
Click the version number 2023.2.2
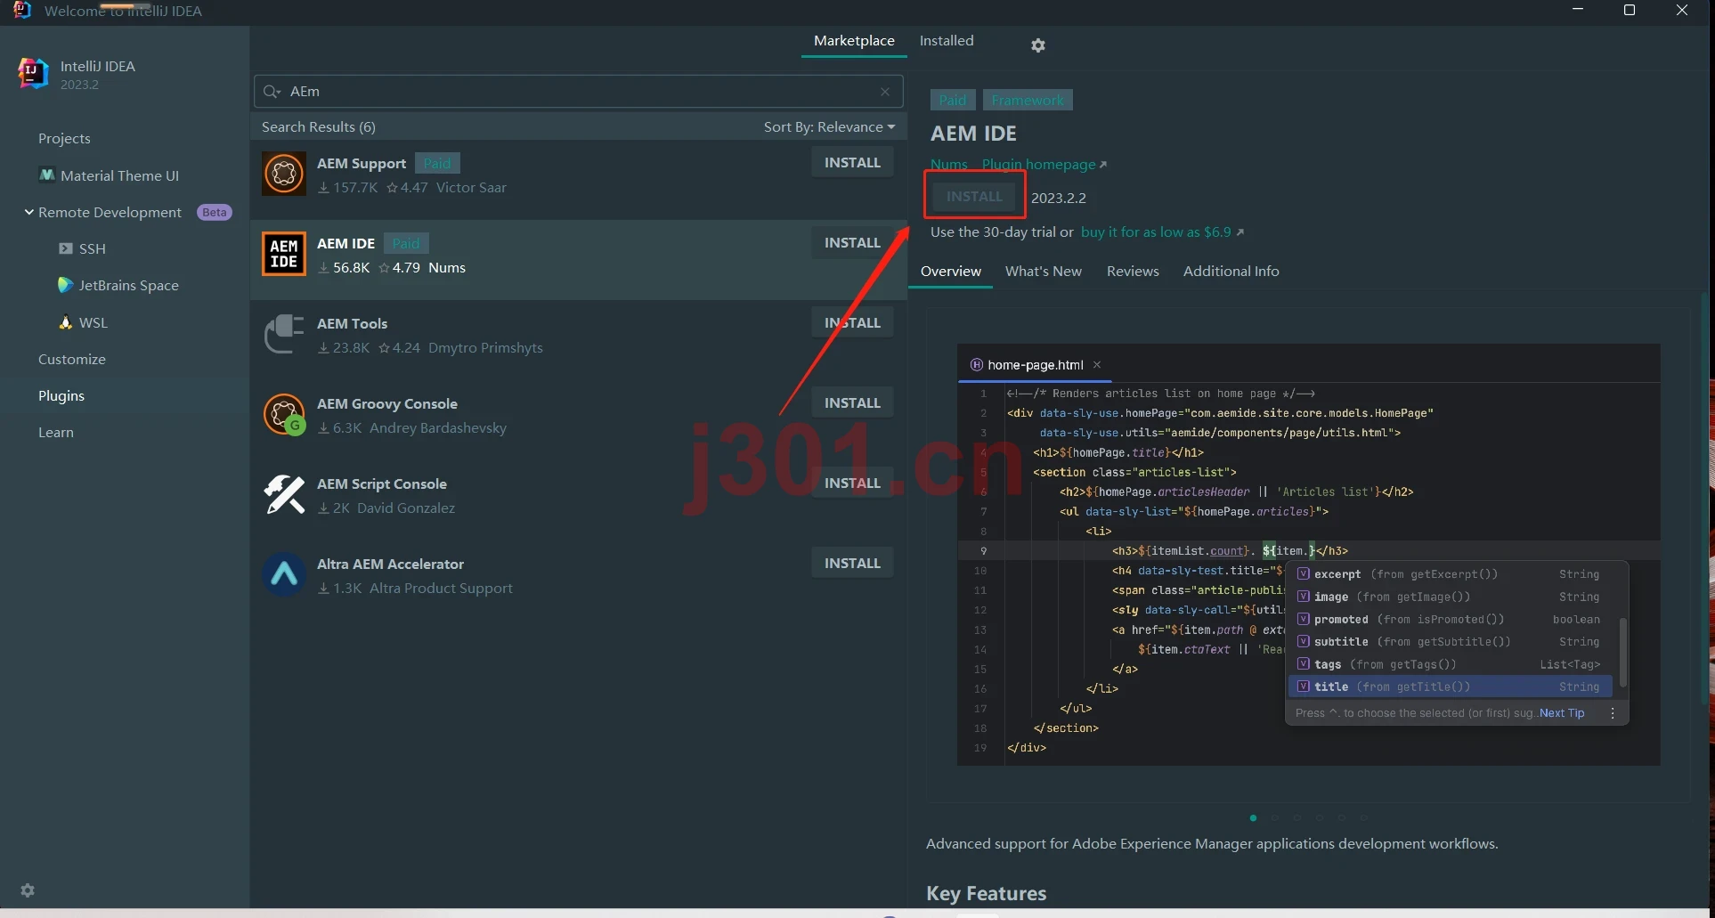1059,198
